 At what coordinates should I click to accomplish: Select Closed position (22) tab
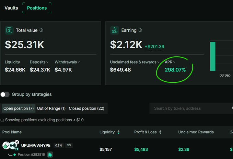[86, 108]
